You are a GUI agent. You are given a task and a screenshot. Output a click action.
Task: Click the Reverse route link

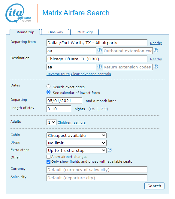click(x=58, y=74)
